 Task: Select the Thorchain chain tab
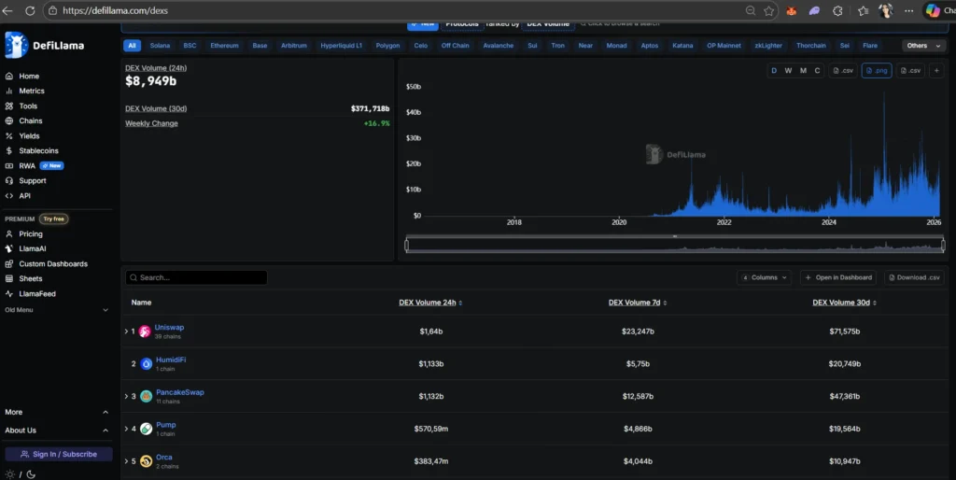811,46
